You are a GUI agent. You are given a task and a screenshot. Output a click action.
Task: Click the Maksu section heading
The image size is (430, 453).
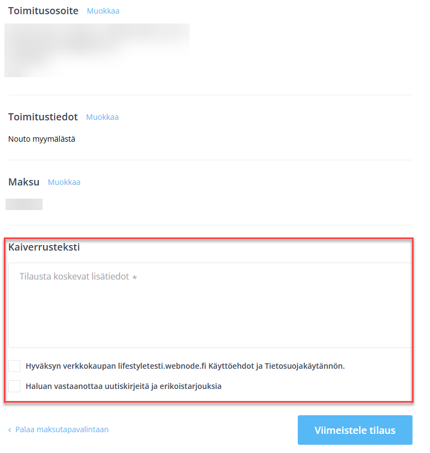23,182
